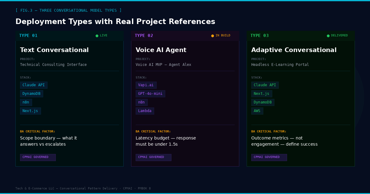The width and height of the screenshot is (370, 194).
Task: Click 'Headless E-Learning Portal' project name
Action: pyautogui.click(x=280, y=65)
